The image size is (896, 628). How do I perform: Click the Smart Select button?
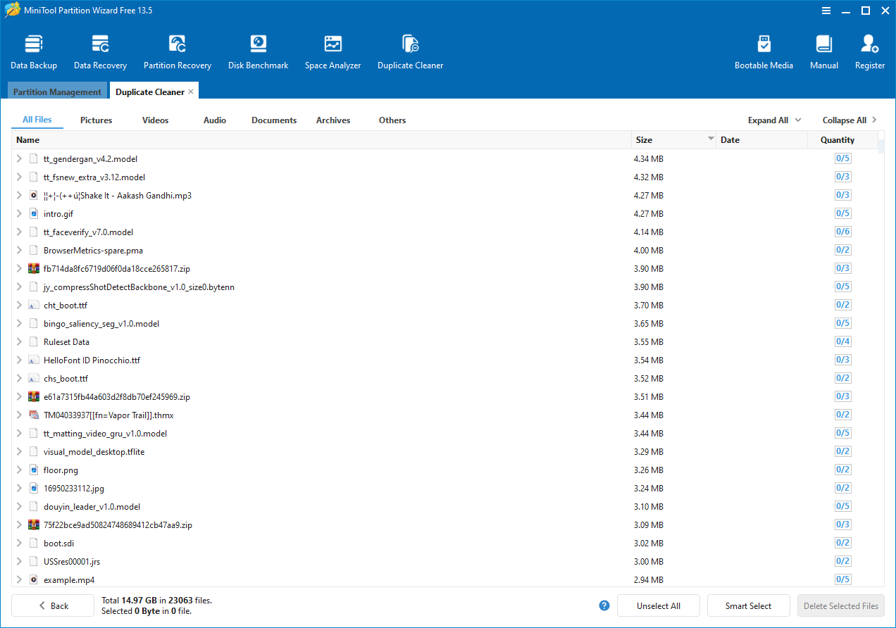(748, 605)
